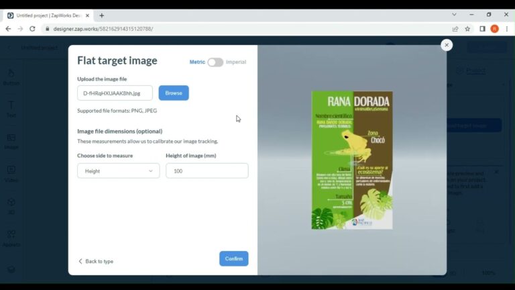Click the uploaded file name field

click(x=115, y=93)
